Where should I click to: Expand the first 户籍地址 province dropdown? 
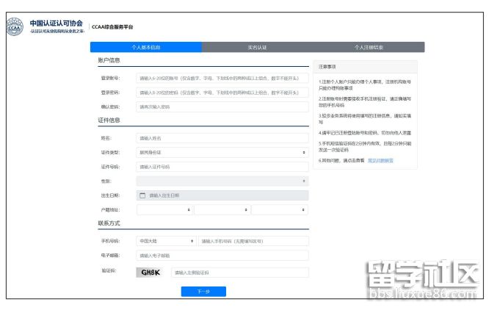164,209
